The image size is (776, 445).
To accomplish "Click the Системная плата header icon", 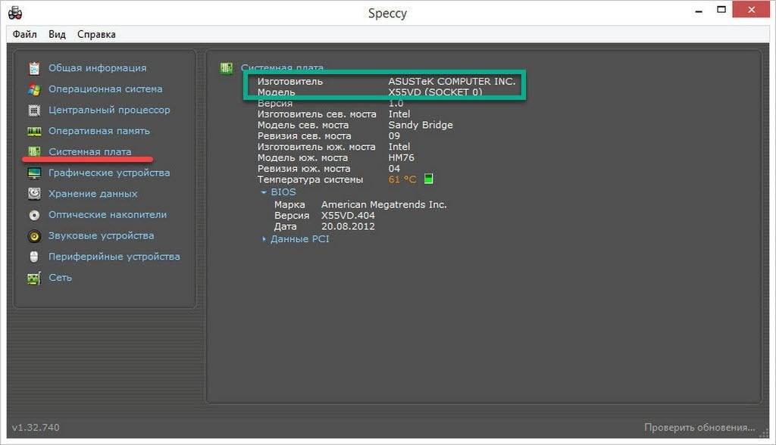I will click(x=227, y=68).
